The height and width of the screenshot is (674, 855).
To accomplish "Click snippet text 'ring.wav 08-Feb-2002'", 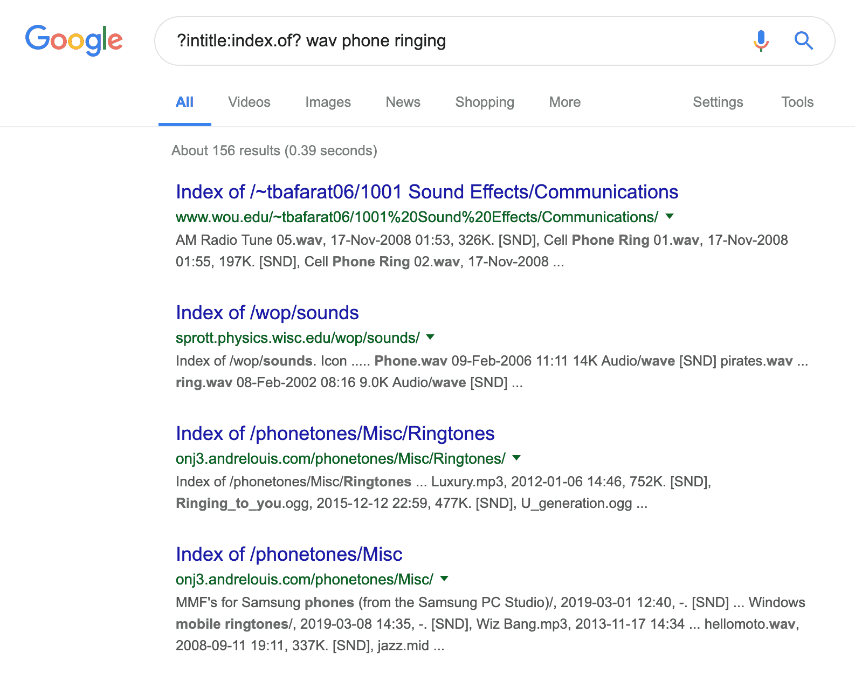I will click(246, 382).
